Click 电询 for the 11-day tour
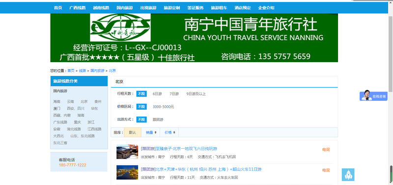This screenshot has height=185, width=393. (x=326, y=170)
